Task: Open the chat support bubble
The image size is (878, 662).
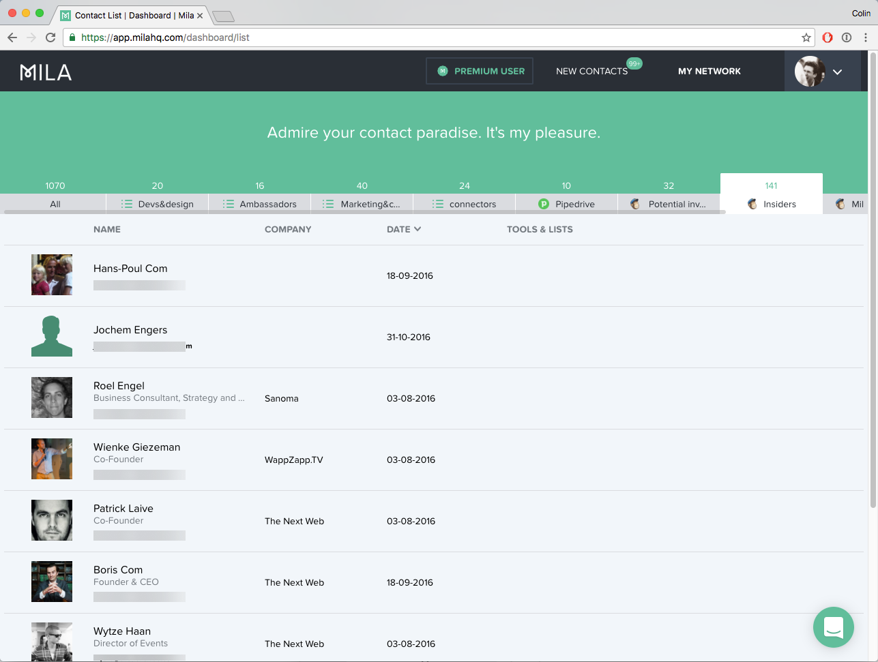Action: [x=834, y=627]
